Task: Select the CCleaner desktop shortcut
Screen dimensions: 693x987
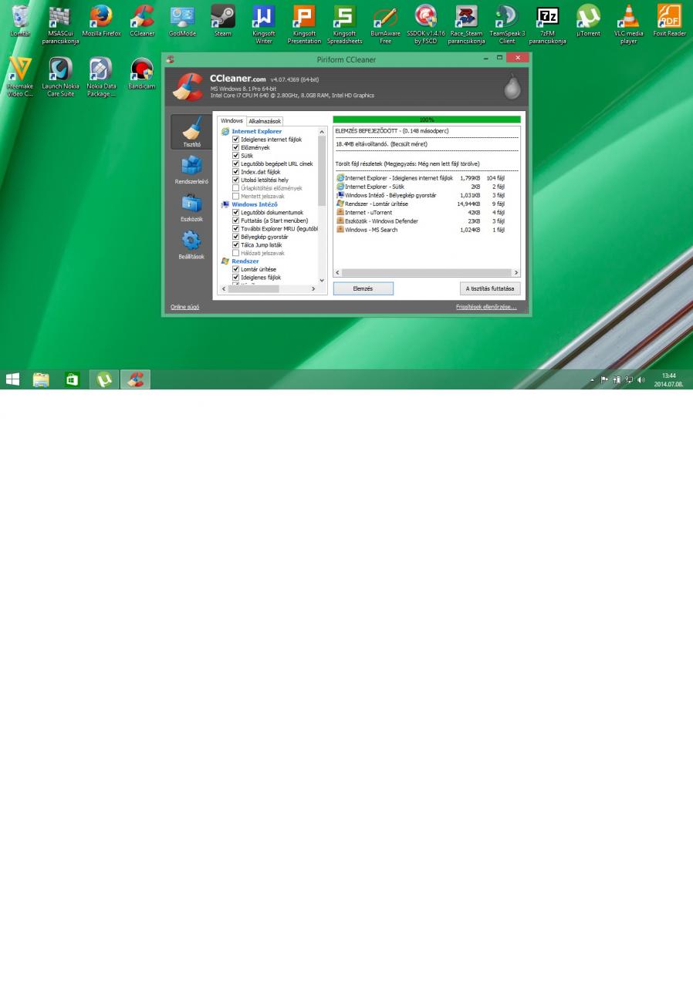Action: (142, 21)
